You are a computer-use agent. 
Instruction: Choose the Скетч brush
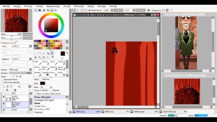point(54,63)
